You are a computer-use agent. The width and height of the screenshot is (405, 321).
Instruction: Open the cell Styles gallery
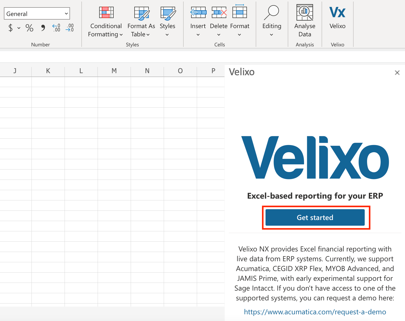(x=167, y=22)
